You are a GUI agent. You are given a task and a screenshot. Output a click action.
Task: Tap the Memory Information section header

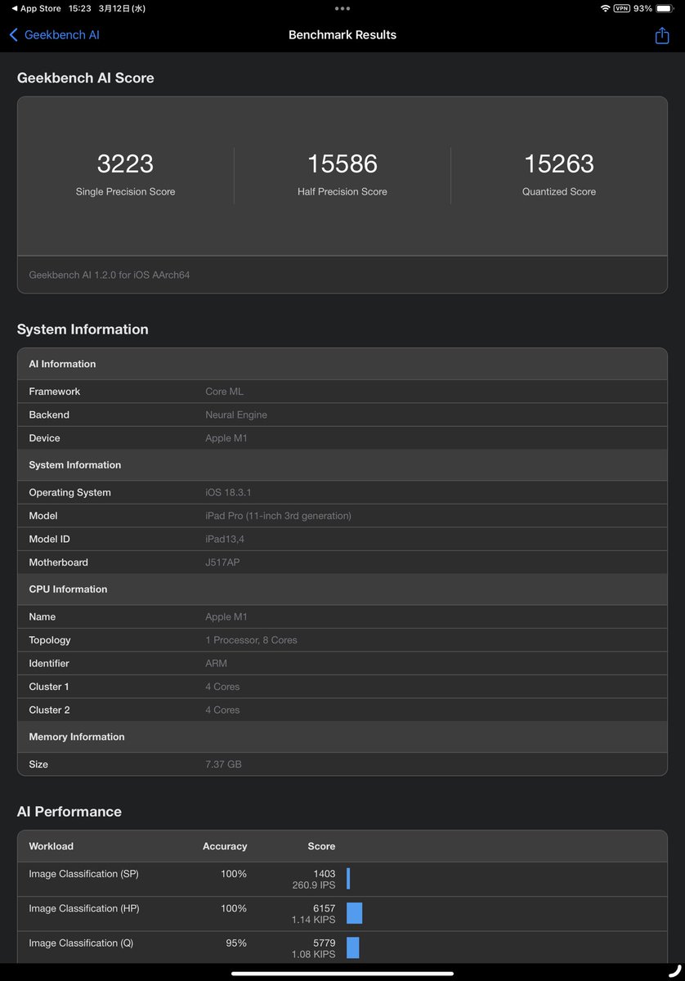pos(342,737)
